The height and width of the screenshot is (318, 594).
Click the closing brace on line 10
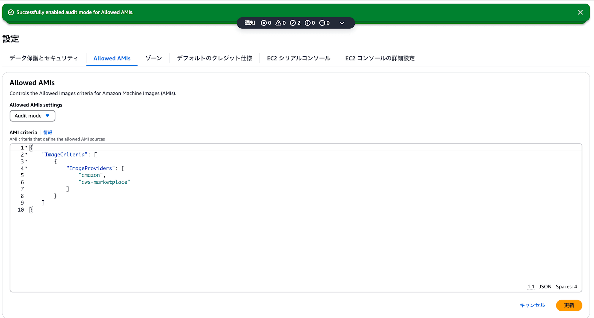(x=31, y=210)
